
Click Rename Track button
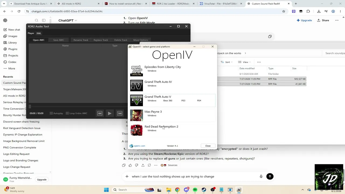point(81,40)
